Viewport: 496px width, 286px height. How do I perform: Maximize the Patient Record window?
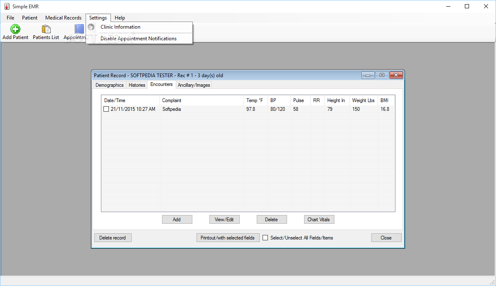point(382,75)
